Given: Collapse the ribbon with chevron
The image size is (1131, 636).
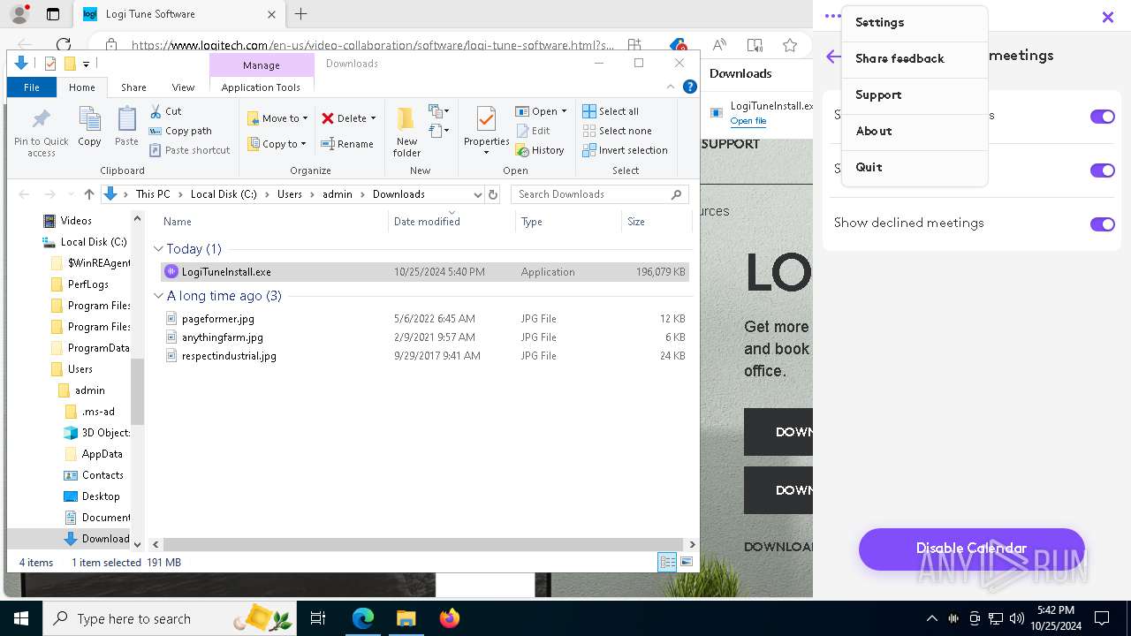Looking at the screenshot, I should coord(671,87).
